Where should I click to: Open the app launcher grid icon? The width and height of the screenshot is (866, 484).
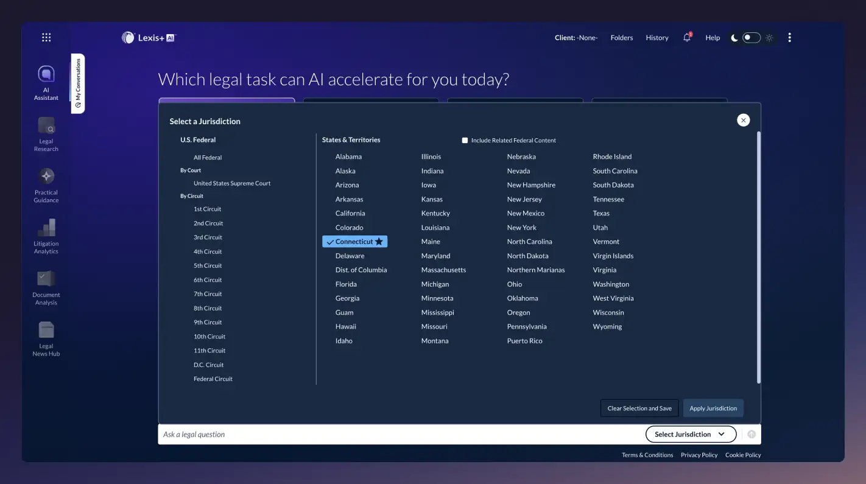pos(46,37)
